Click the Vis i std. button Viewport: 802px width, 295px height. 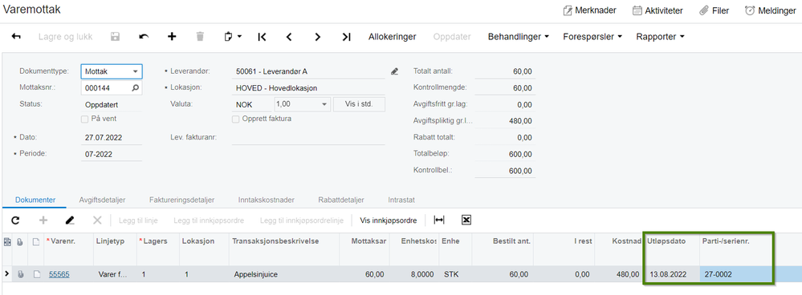point(359,104)
